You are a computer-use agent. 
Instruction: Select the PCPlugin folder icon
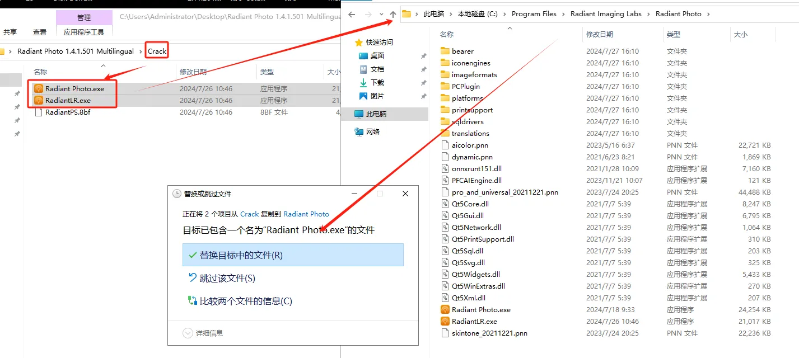point(445,86)
